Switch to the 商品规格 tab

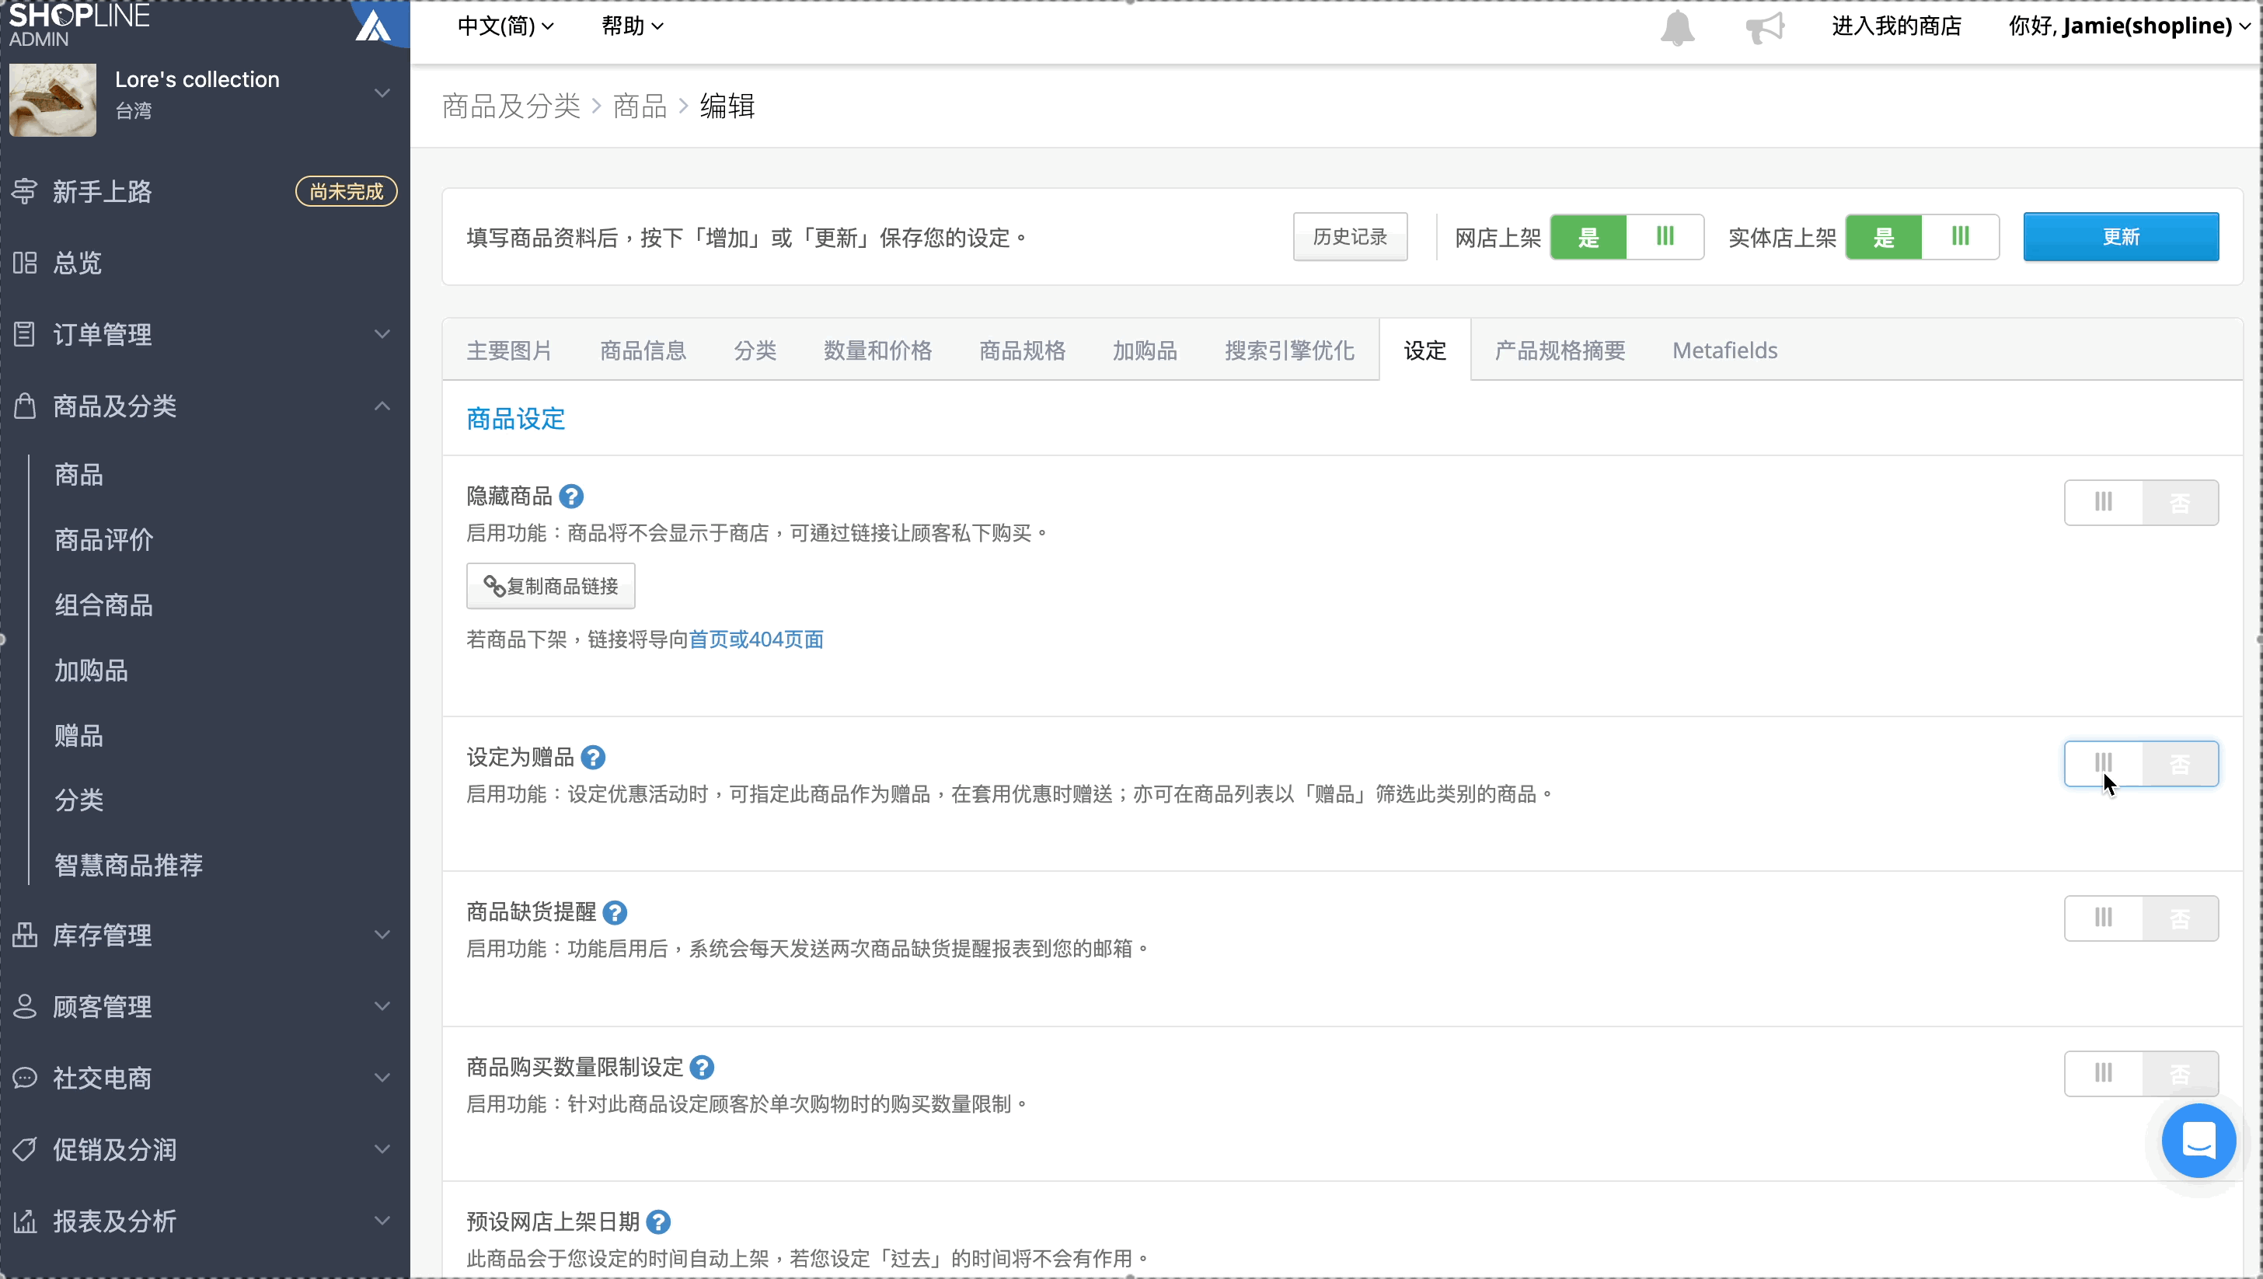(1023, 350)
